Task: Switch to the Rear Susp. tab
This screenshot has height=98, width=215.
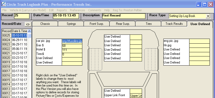Action: coord(123,24)
